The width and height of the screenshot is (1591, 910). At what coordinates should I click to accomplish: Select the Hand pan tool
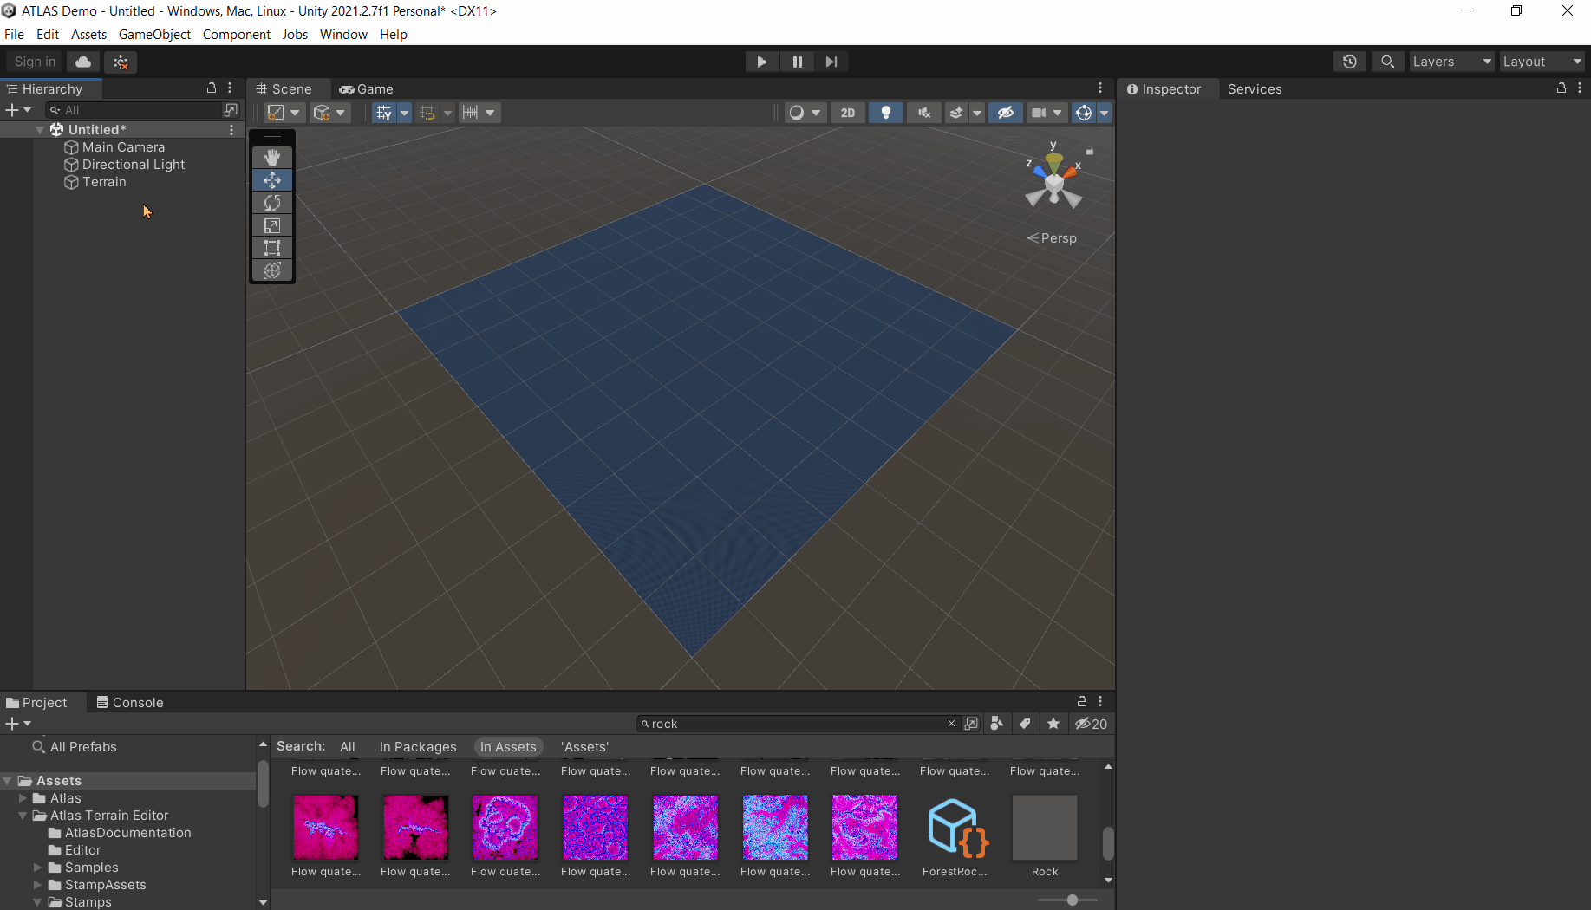coord(271,157)
